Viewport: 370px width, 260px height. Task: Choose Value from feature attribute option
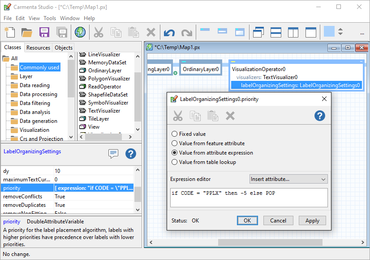point(175,143)
